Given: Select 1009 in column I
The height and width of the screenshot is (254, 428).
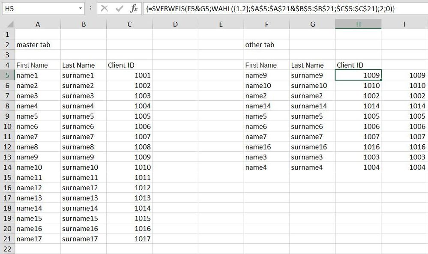Looking at the screenshot, I should coord(404,75).
